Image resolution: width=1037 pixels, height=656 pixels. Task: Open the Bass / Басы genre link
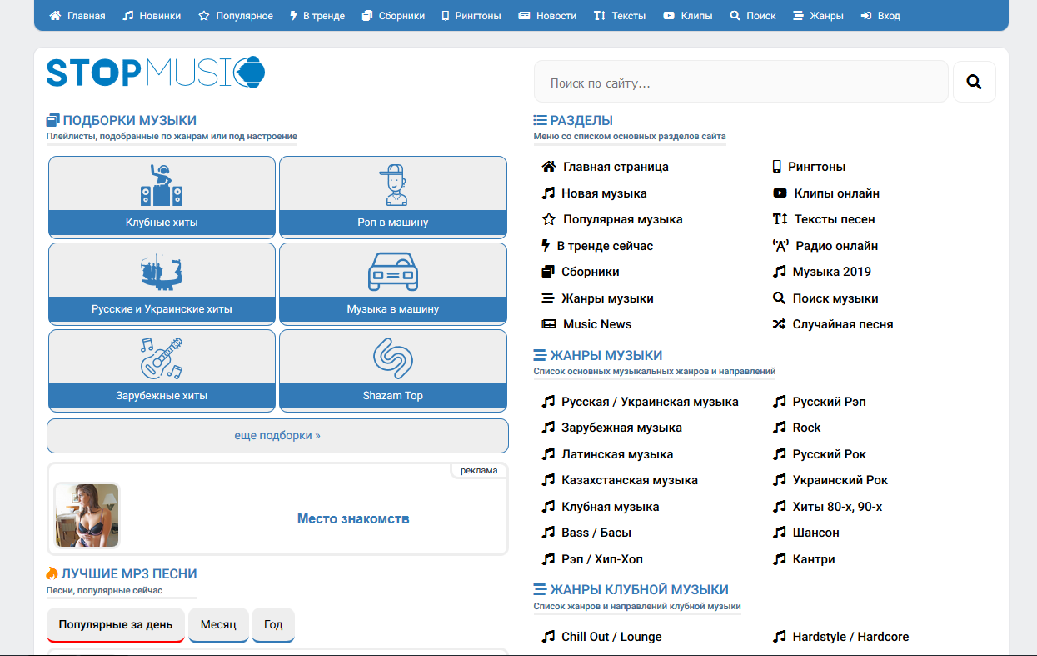point(596,533)
